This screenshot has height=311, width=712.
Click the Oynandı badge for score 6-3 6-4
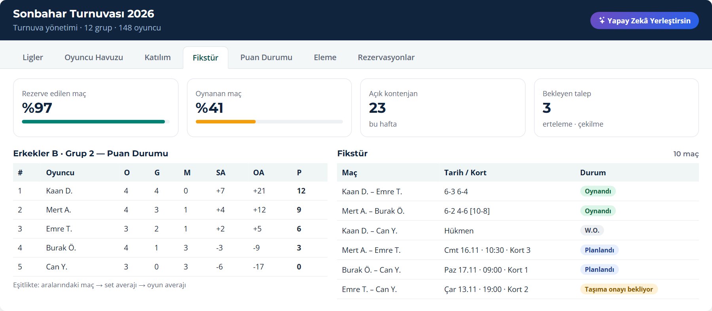point(598,191)
